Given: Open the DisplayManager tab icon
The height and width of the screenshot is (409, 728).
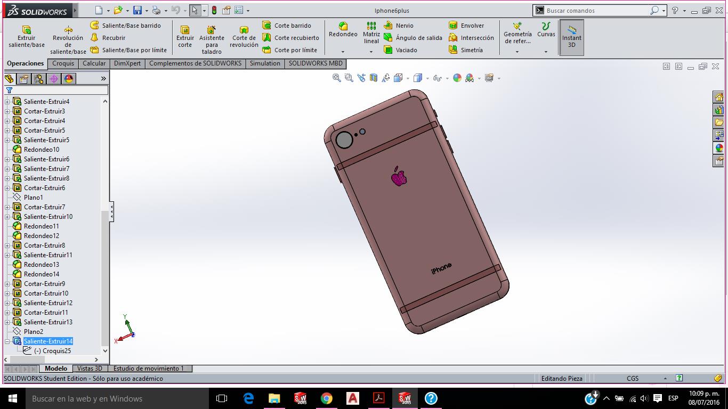Looking at the screenshot, I should (69, 79).
